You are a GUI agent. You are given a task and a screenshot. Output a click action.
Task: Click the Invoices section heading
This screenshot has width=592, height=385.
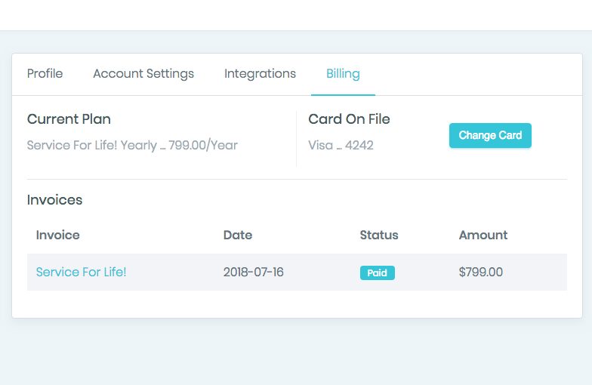coord(54,200)
